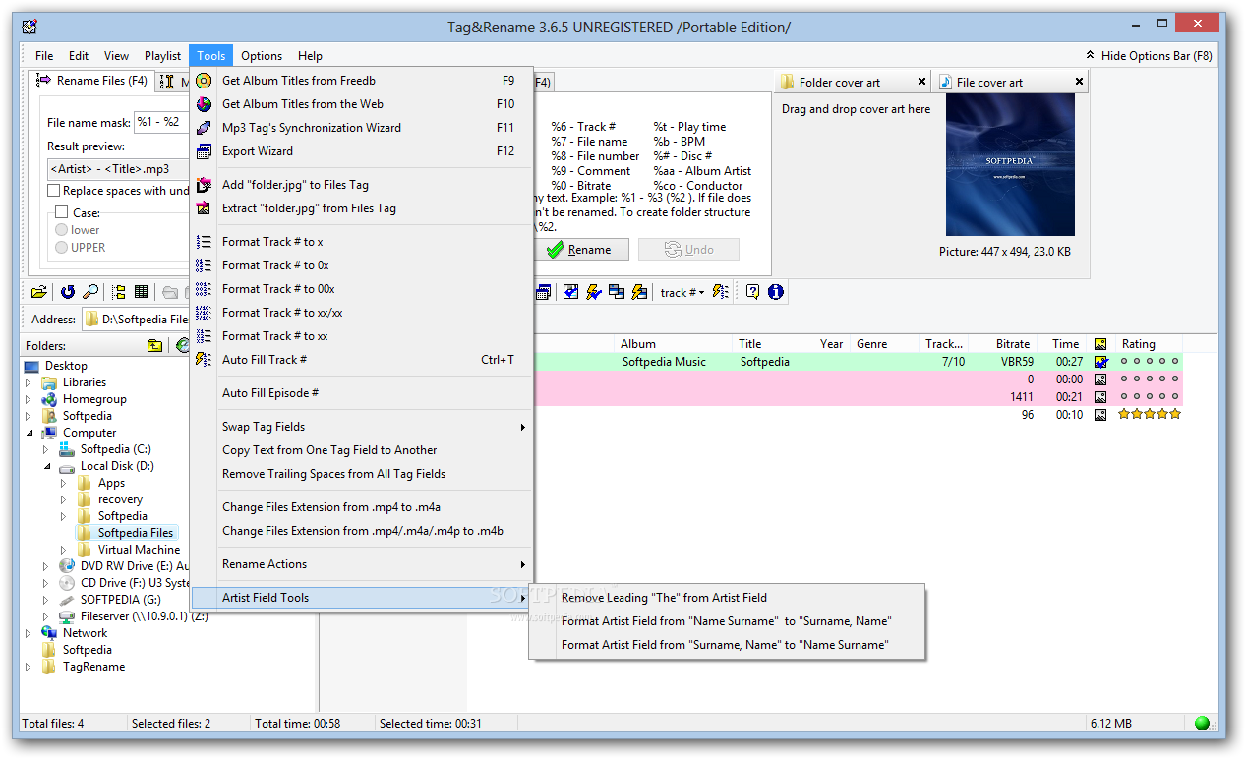The height and width of the screenshot is (759, 1246).
Task: Switch to the Folder cover art tab
Action: (x=839, y=83)
